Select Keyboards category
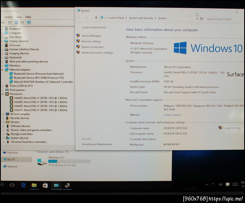 pos(16,57)
